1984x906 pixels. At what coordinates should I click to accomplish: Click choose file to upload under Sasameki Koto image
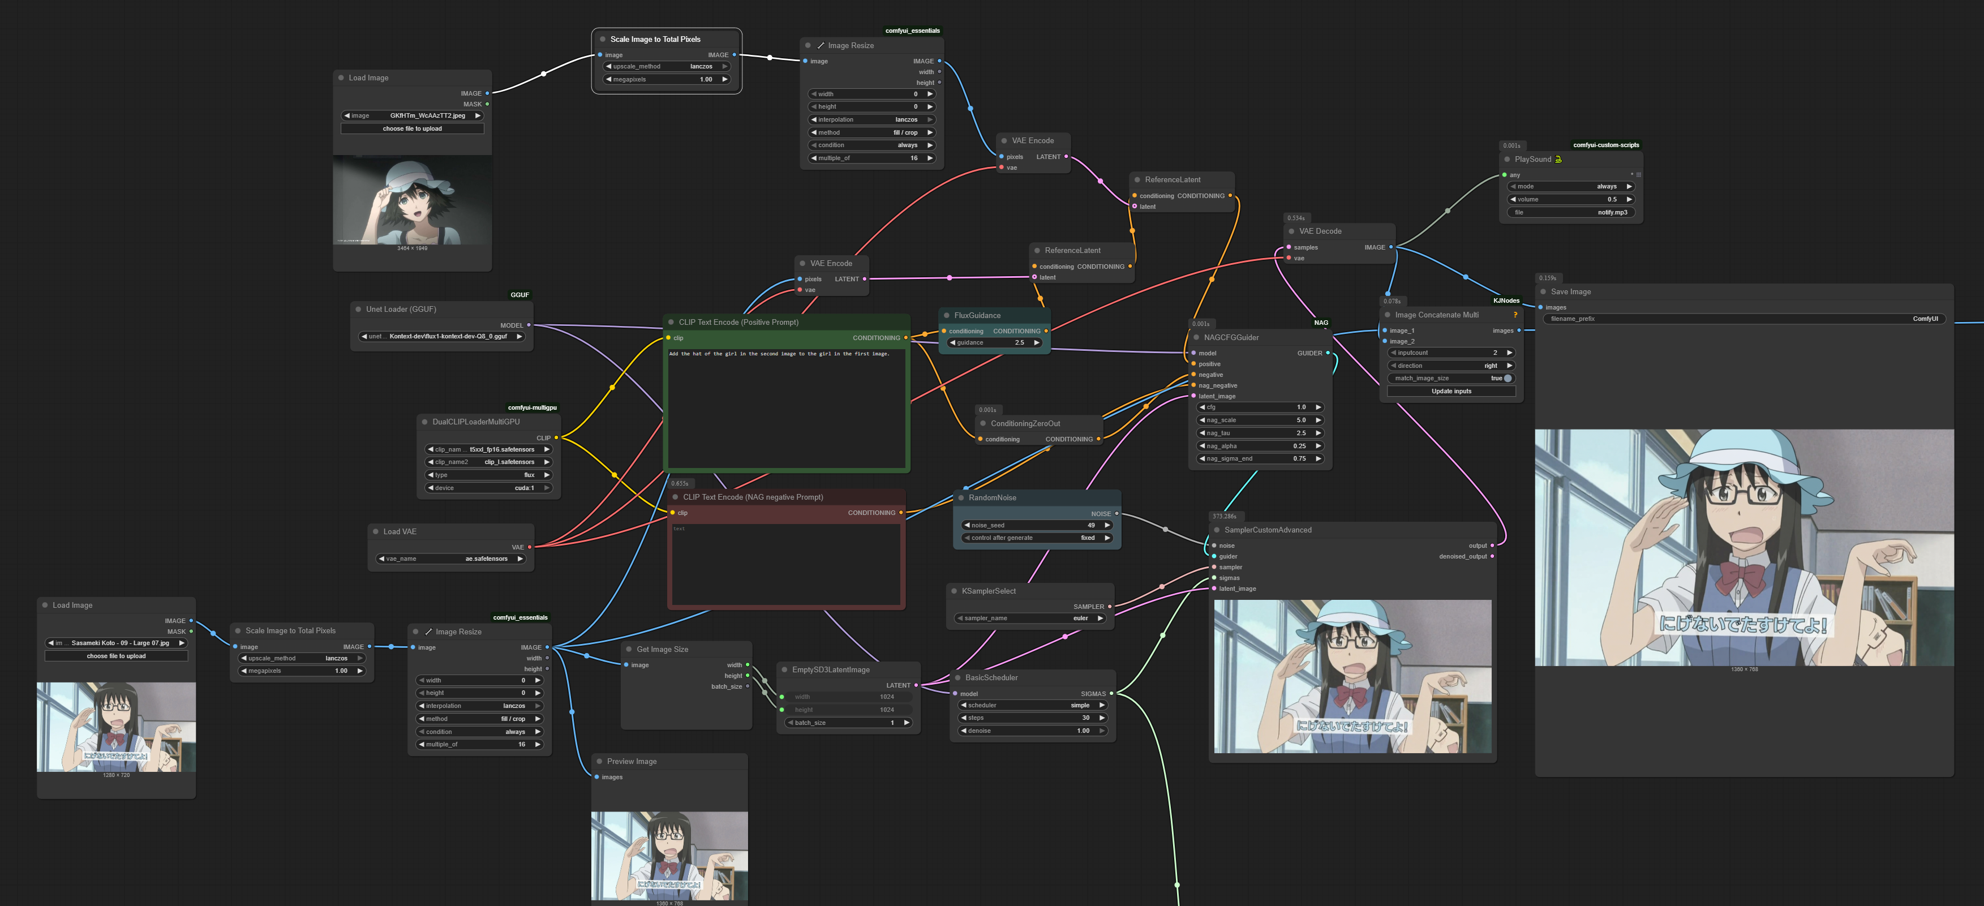pyautogui.click(x=117, y=656)
